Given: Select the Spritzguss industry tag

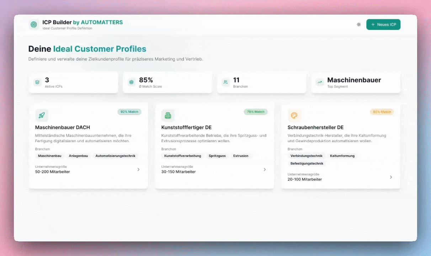Looking at the screenshot, I should point(217,156).
